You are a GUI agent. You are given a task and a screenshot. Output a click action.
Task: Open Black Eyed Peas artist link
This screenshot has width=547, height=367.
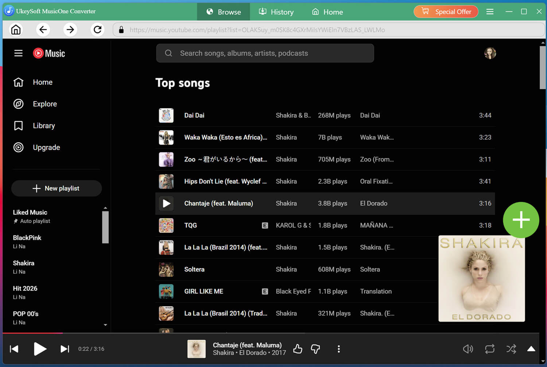pos(294,292)
